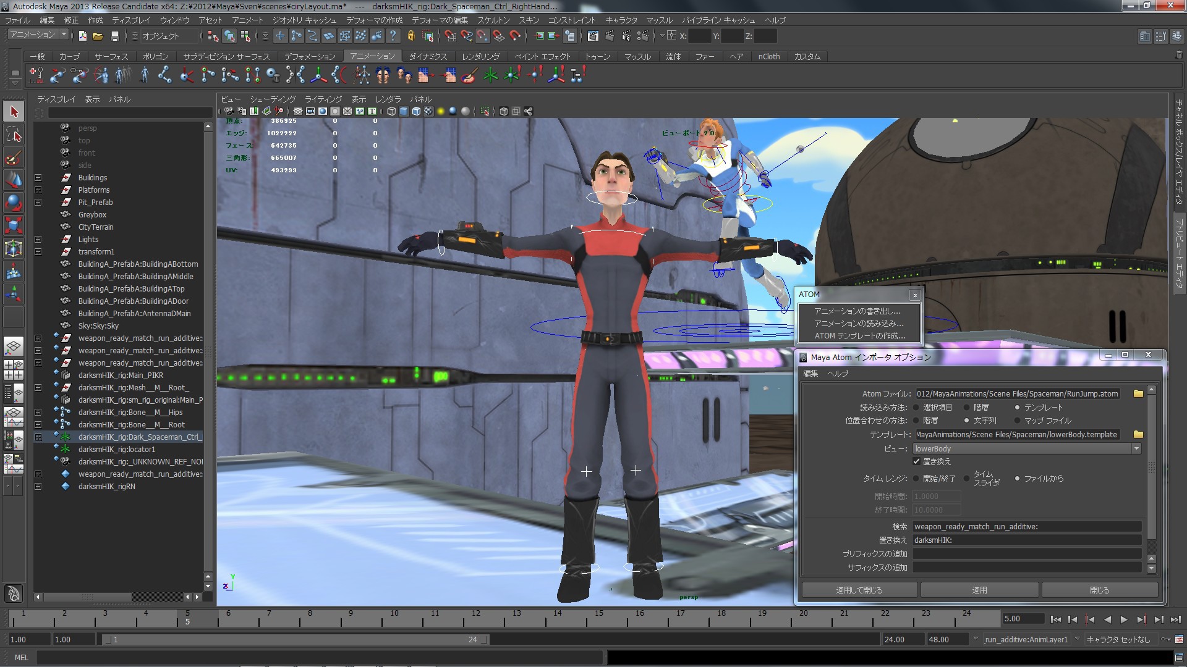The image size is (1187, 667).
Task: Pick the Scale tool cube icon
Action: tap(14, 225)
